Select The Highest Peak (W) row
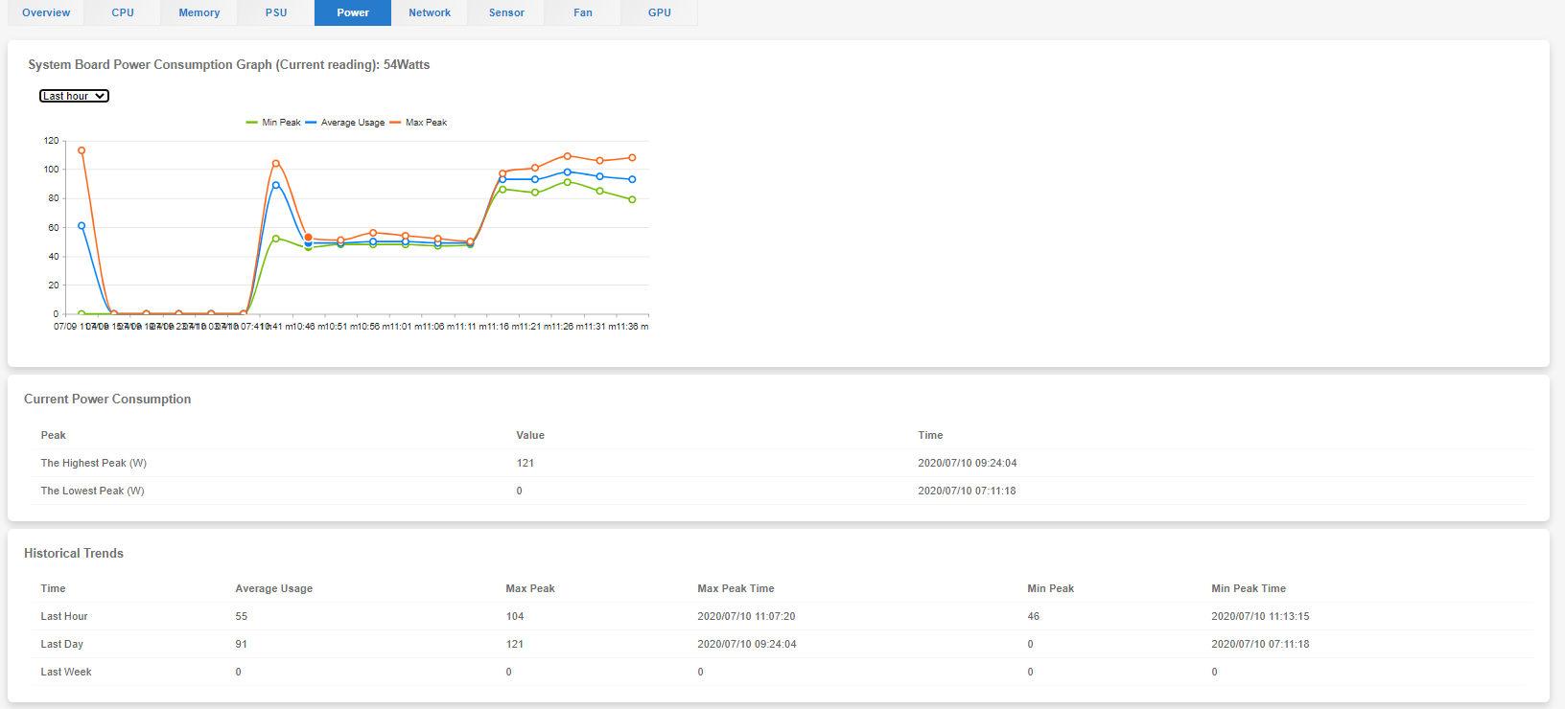 (x=94, y=463)
